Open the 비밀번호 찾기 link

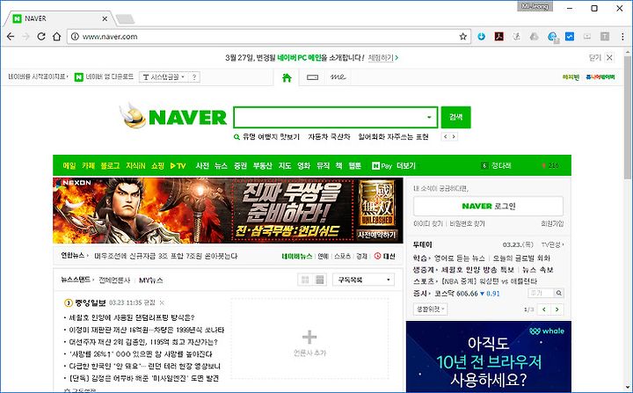[x=467, y=223]
